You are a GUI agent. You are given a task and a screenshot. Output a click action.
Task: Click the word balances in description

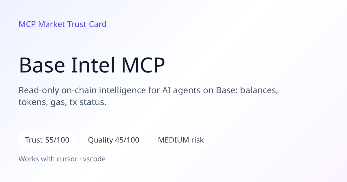click(x=259, y=90)
